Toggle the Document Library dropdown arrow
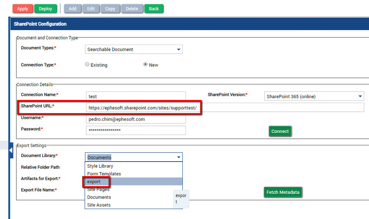369x219 pixels. tap(179, 157)
